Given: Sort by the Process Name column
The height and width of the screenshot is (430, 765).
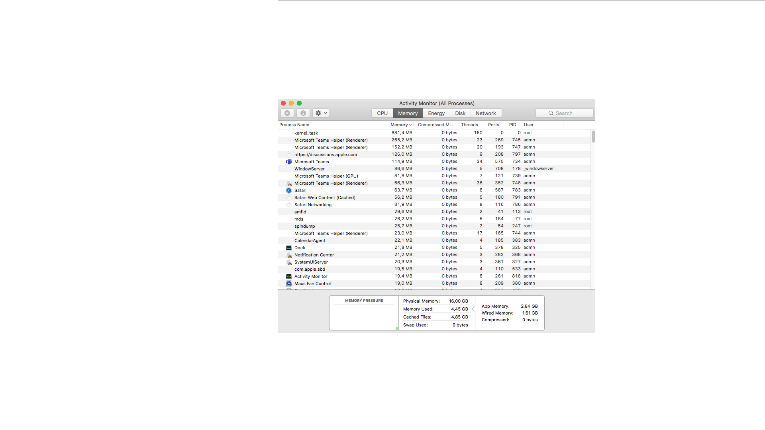Looking at the screenshot, I should (x=294, y=125).
